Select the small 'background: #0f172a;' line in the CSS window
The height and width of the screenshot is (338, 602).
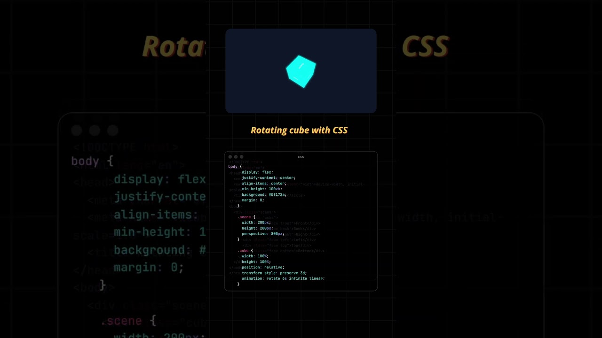coord(264,195)
